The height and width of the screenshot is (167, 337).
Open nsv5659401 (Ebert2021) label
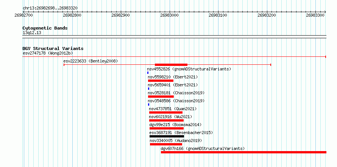point(173,85)
